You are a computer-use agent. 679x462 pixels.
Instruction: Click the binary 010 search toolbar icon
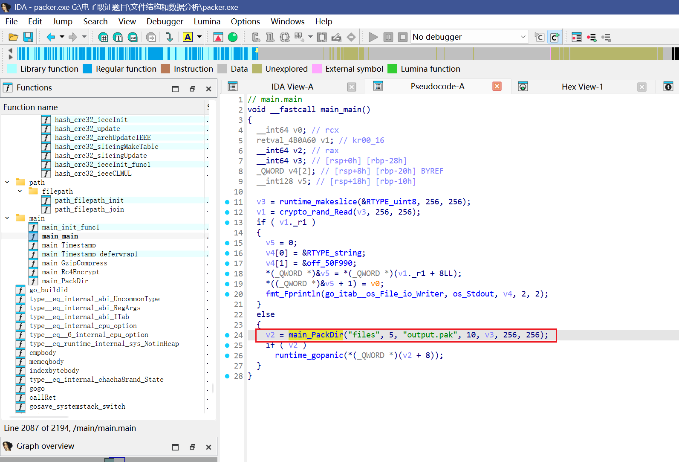[133, 37]
